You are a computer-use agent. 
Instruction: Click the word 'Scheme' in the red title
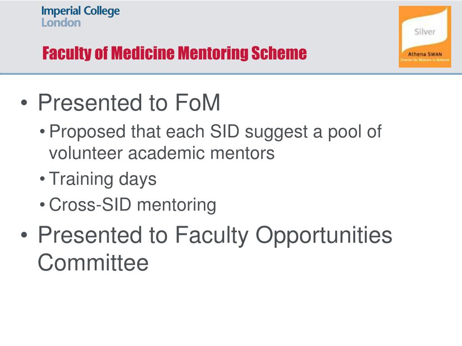(x=279, y=53)
